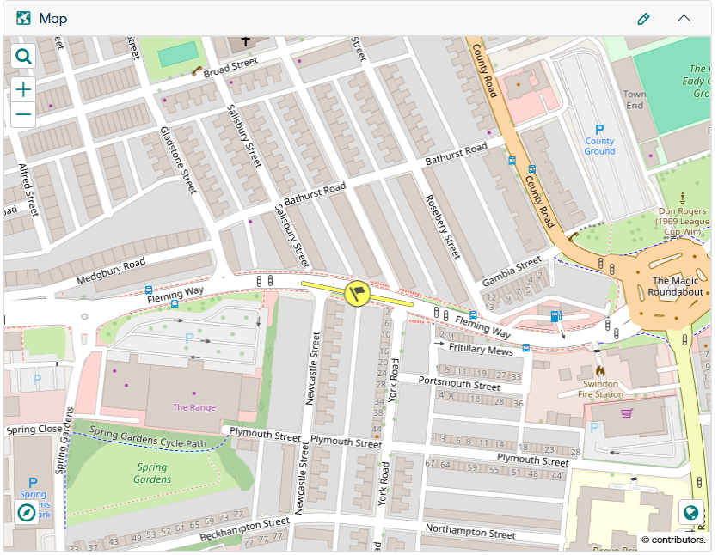The image size is (718, 555).
Task: Click the map search magnifier icon
Action: (23, 57)
